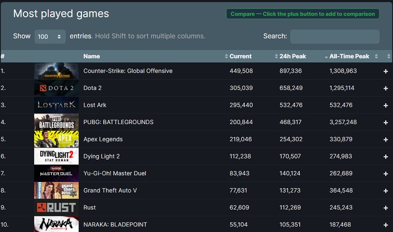Click the Compare button banner
Image resolution: width=393 pixels, height=232 pixels.
(303, 14)
